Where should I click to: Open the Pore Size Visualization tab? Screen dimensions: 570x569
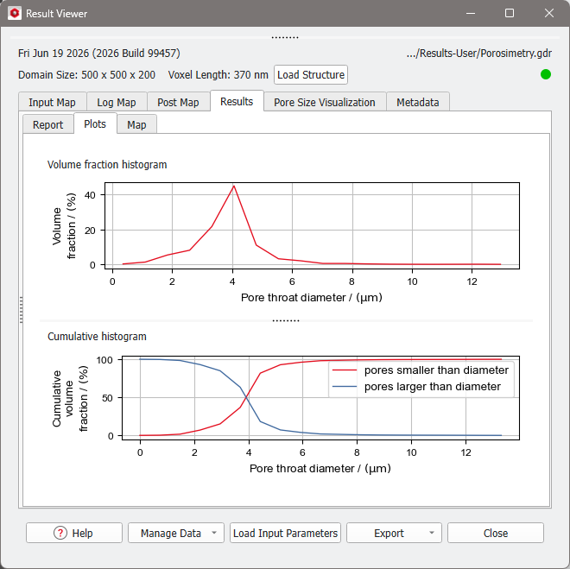click(x=324, y=102)
